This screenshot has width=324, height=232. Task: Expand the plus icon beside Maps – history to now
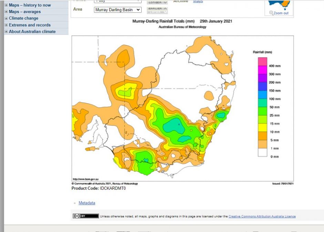(x=6, y=5)
